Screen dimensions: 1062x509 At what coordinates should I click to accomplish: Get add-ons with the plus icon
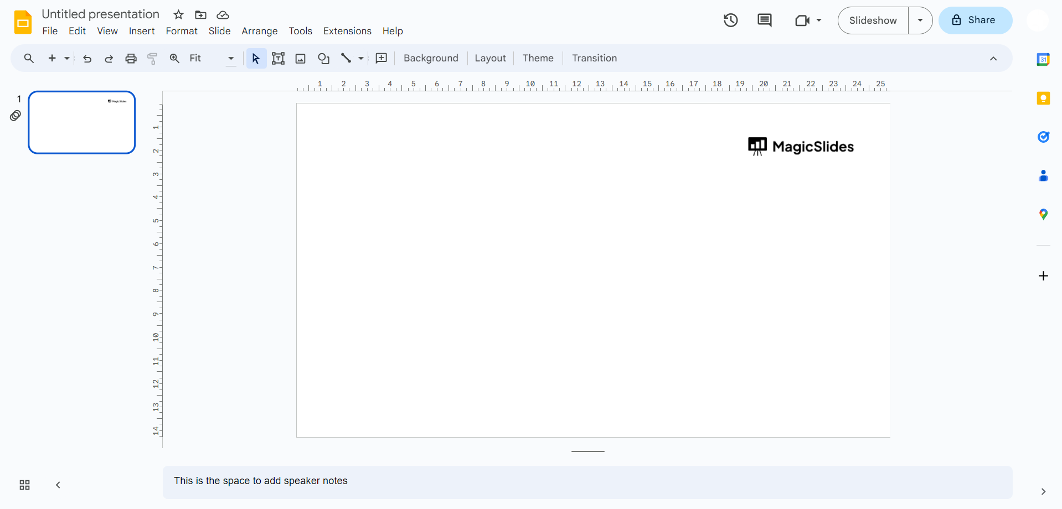(1043, 276)
